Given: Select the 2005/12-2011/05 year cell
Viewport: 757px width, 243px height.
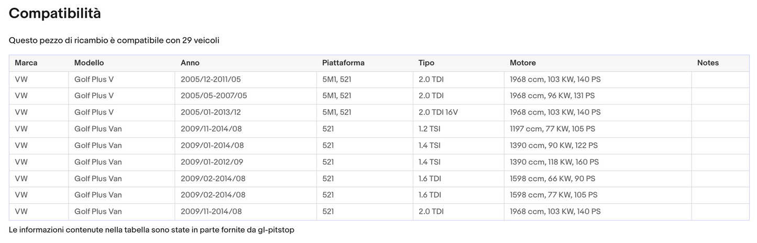Looking at the screenshot, I should (x=211, y=79).
